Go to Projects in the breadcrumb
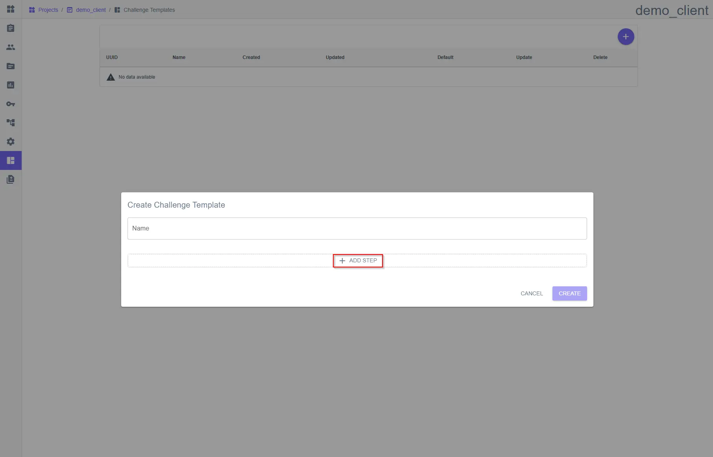713x457 pixels. tap(48, 10)
